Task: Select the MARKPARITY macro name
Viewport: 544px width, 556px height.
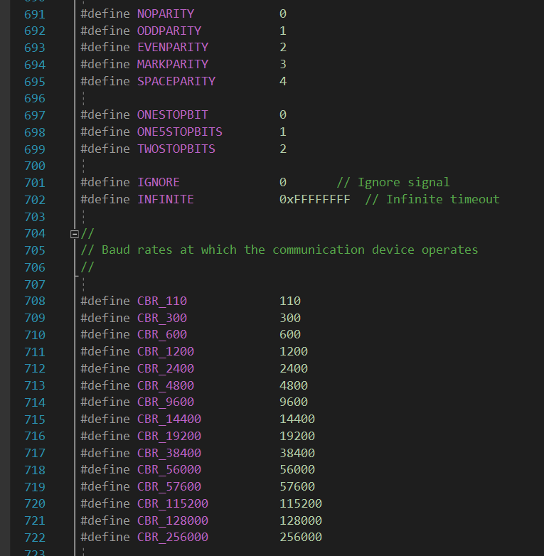Action: (173, 64)
